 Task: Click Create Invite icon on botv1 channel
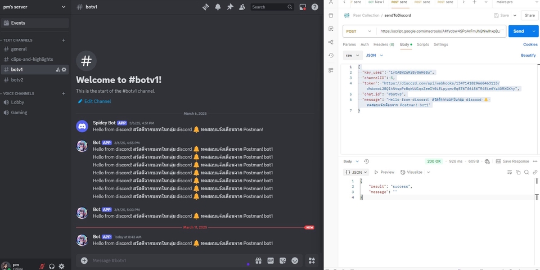click(x=58, y=70)
